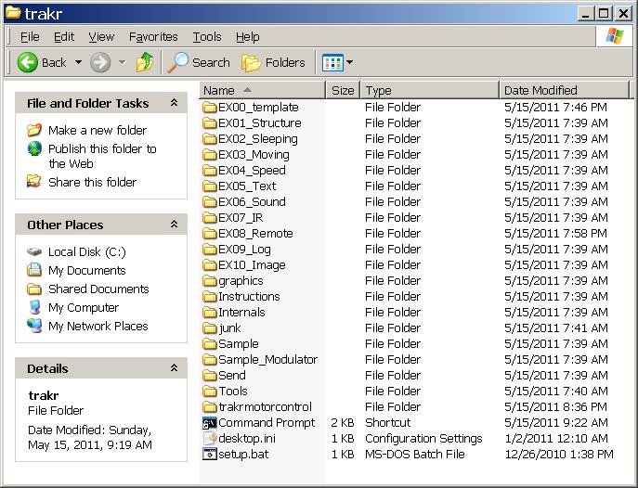Viewport: 638px width, 488px height.
Task: Select the desktop.ini file icon
Action: click(210, 439)
